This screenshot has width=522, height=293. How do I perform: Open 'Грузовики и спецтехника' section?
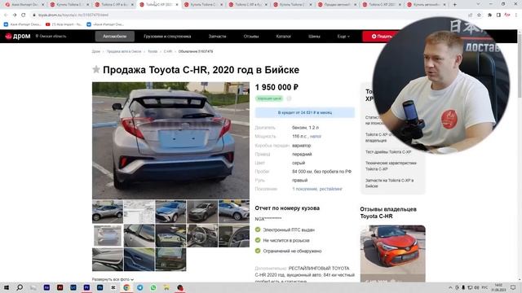(x=167, y=36)
